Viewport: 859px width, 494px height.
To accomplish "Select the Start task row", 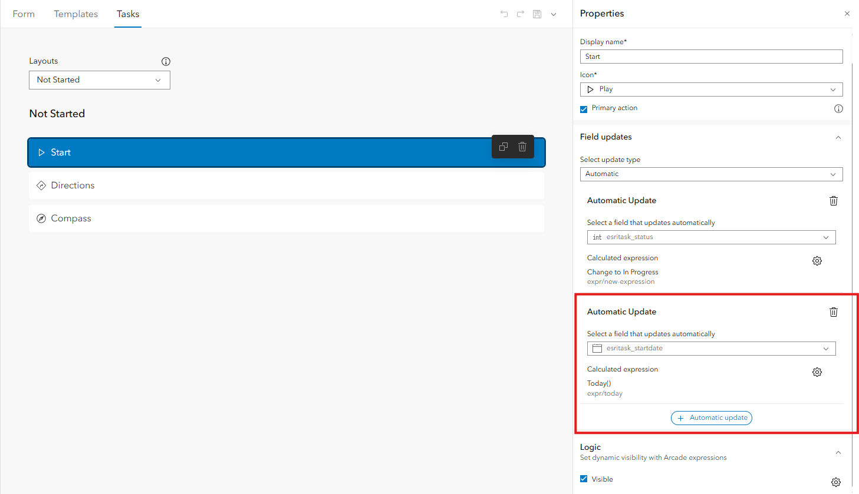I will [x=287, y=152].
